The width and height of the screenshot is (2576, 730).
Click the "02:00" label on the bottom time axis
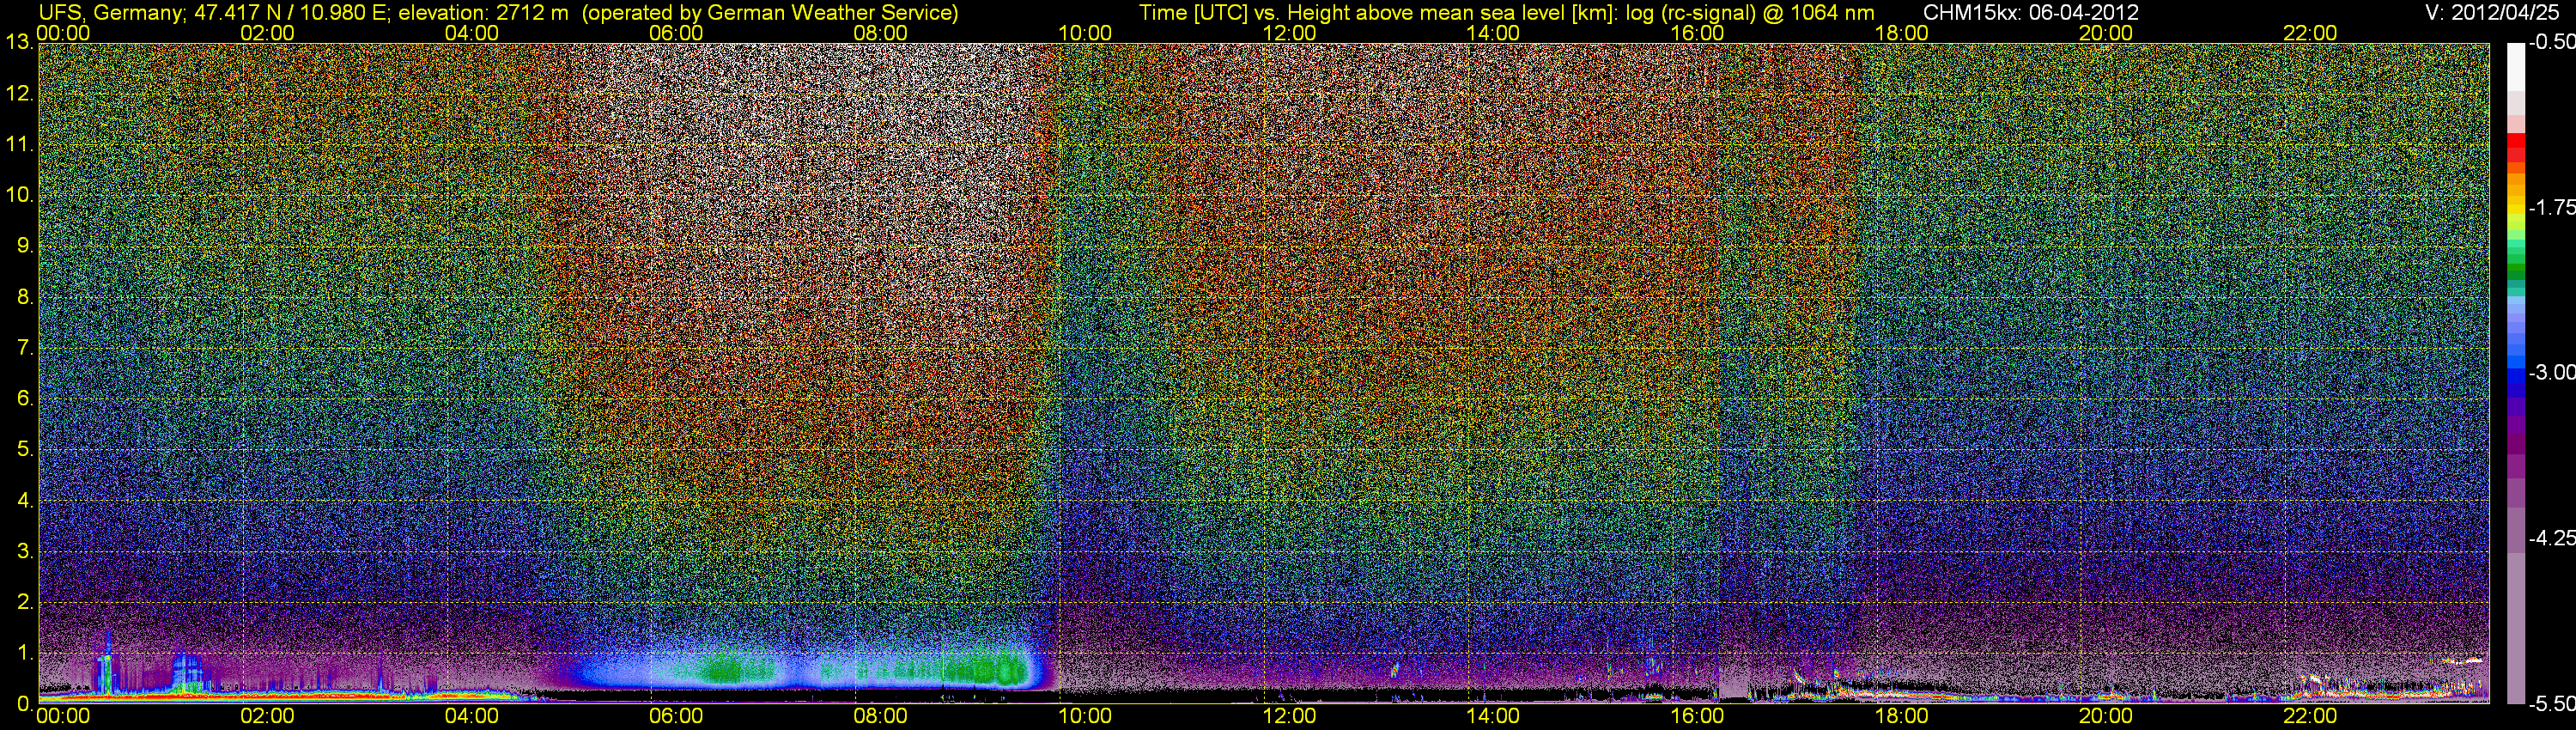tap(267, 716)
